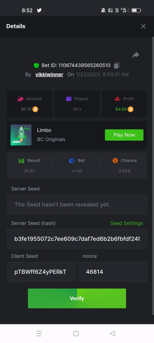Tap the Bitcoin icon beside Amount
154x343 pixels.
[x=35, y=109]
